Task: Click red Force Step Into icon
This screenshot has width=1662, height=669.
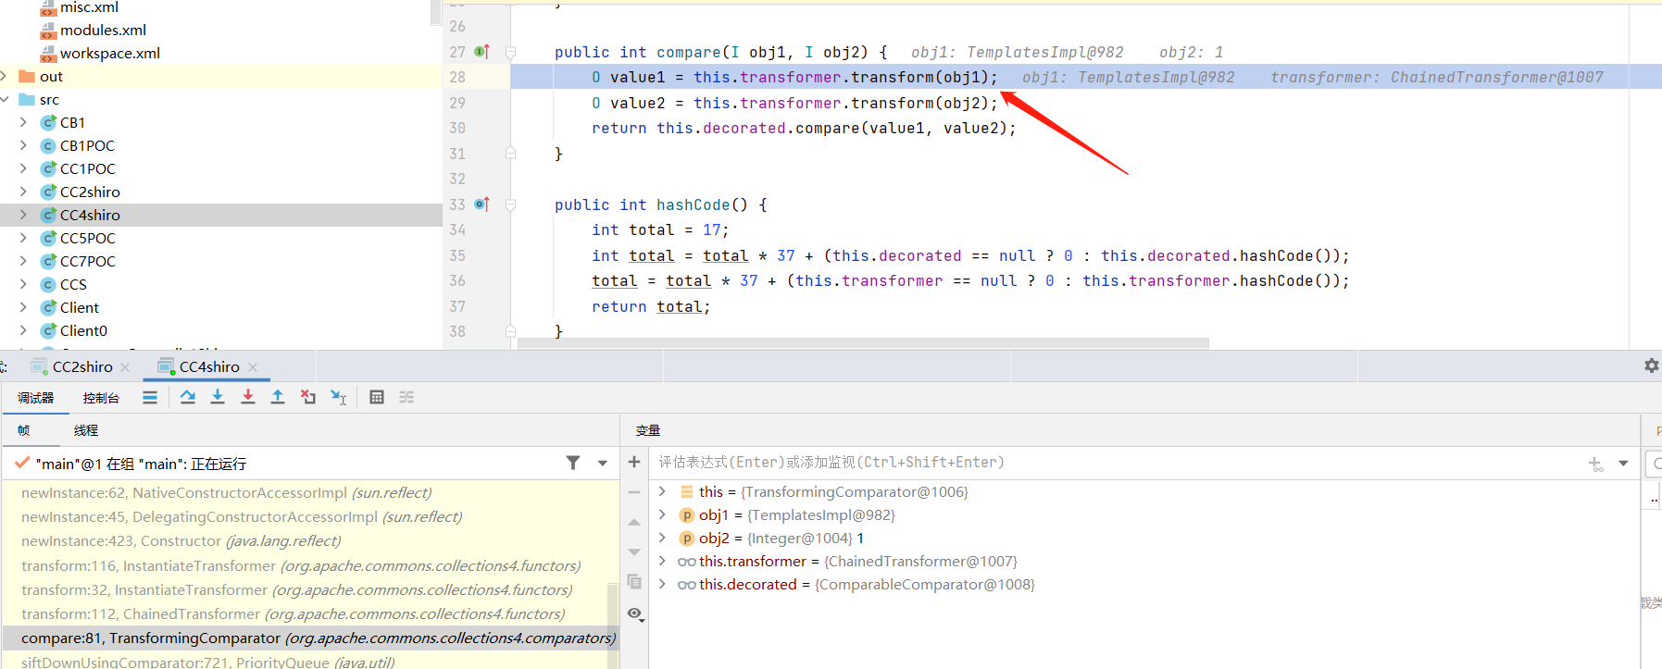Action: [x=248, y=397]
